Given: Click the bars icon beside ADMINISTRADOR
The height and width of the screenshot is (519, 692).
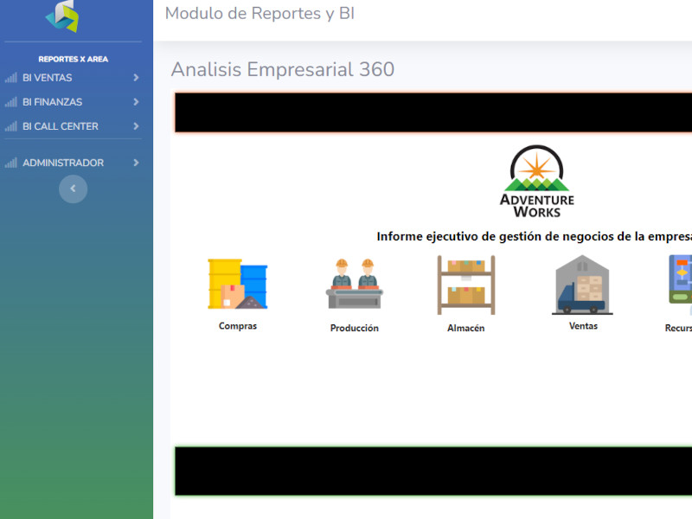Looking at the screenshot, I should pos(11,163).
